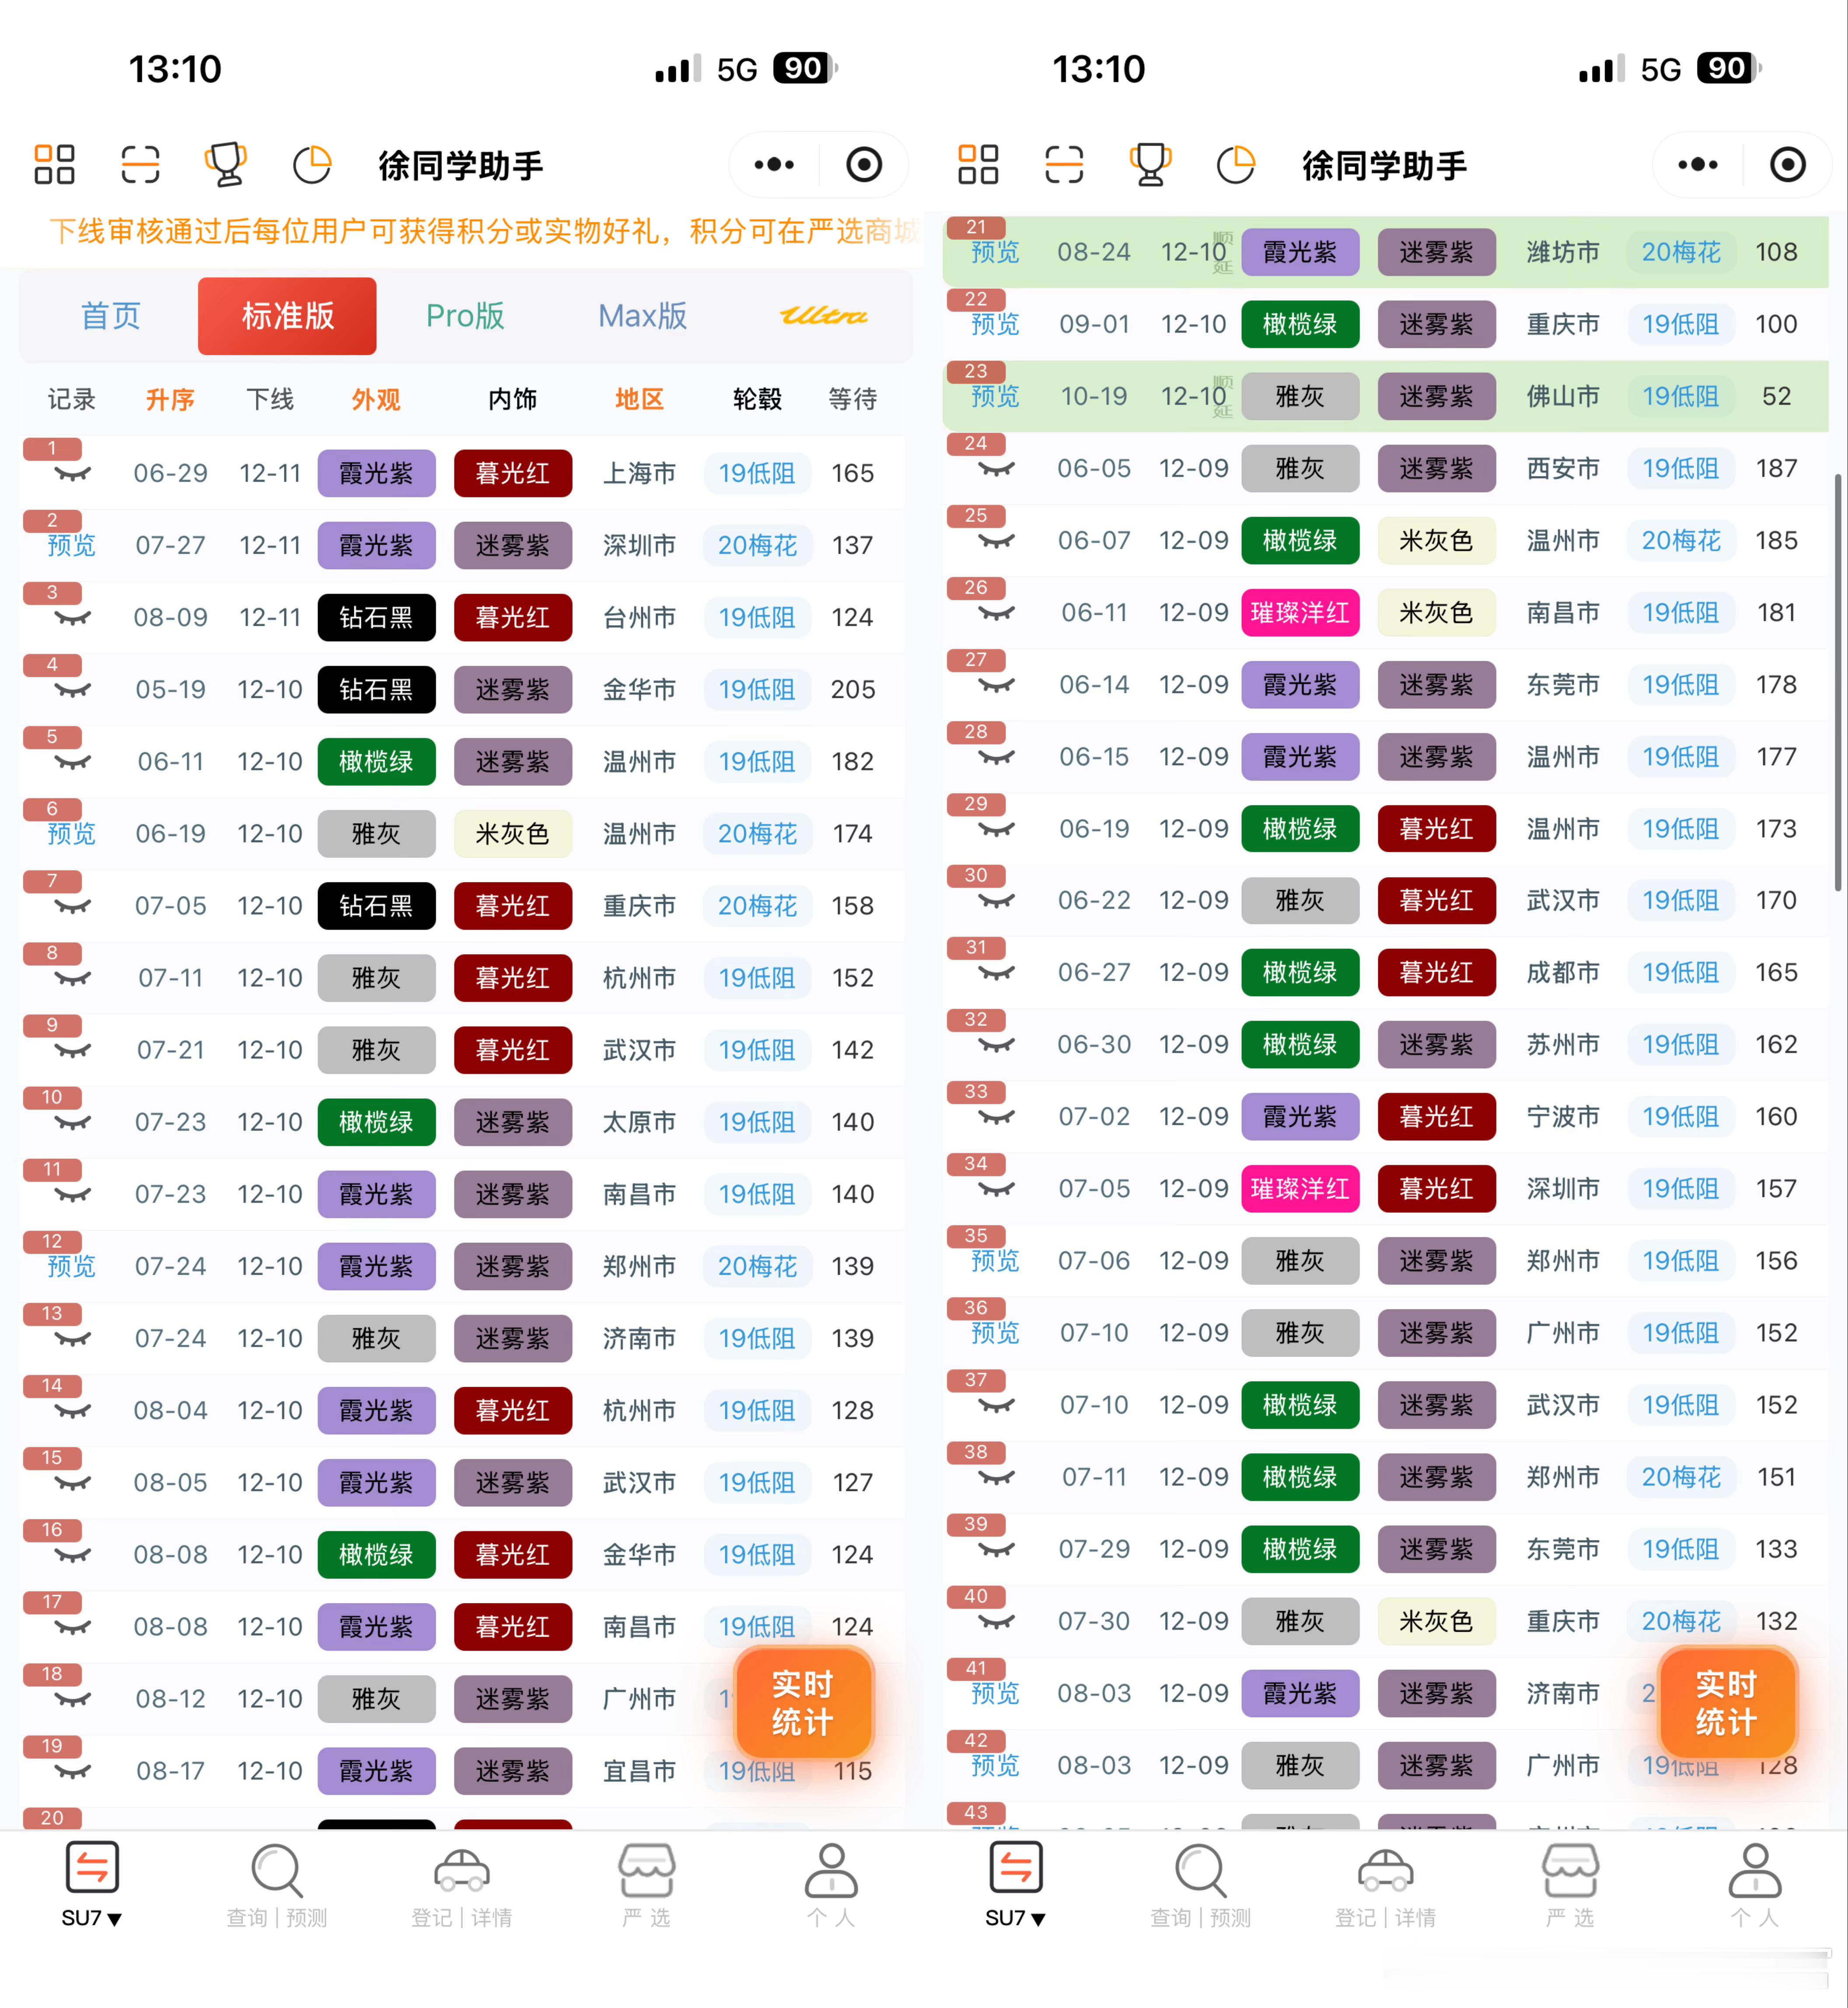Screen dimensions: 1848x2008
Task: Tap the left mini-program more-options dots
Action: pos(774,165)
